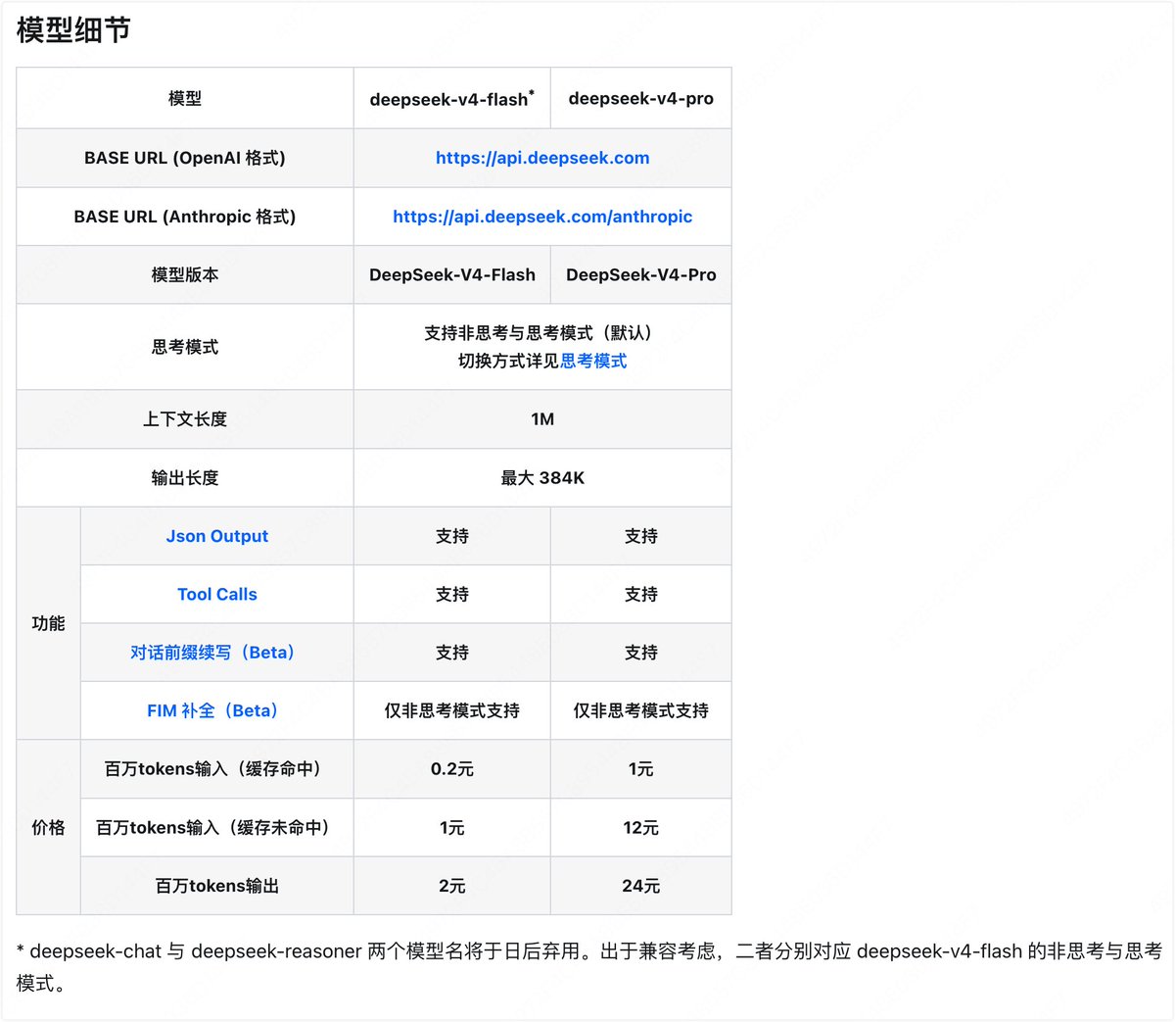Click 支持 for Json Output under deepseek-v4-pro
The height and width of the screenshot is (1022, 1175).
tap(641, 536)
